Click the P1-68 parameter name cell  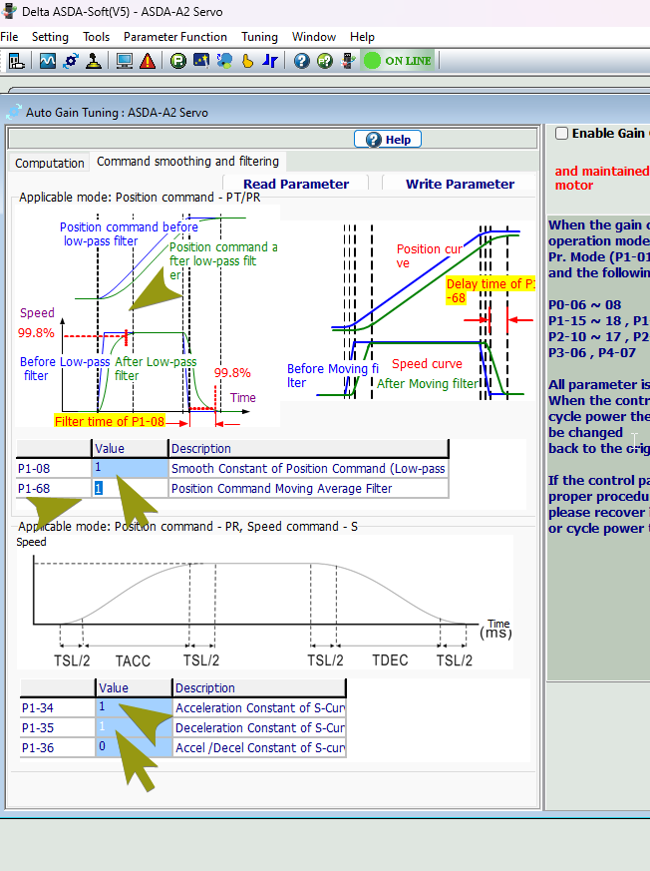[x=53, y=488]
